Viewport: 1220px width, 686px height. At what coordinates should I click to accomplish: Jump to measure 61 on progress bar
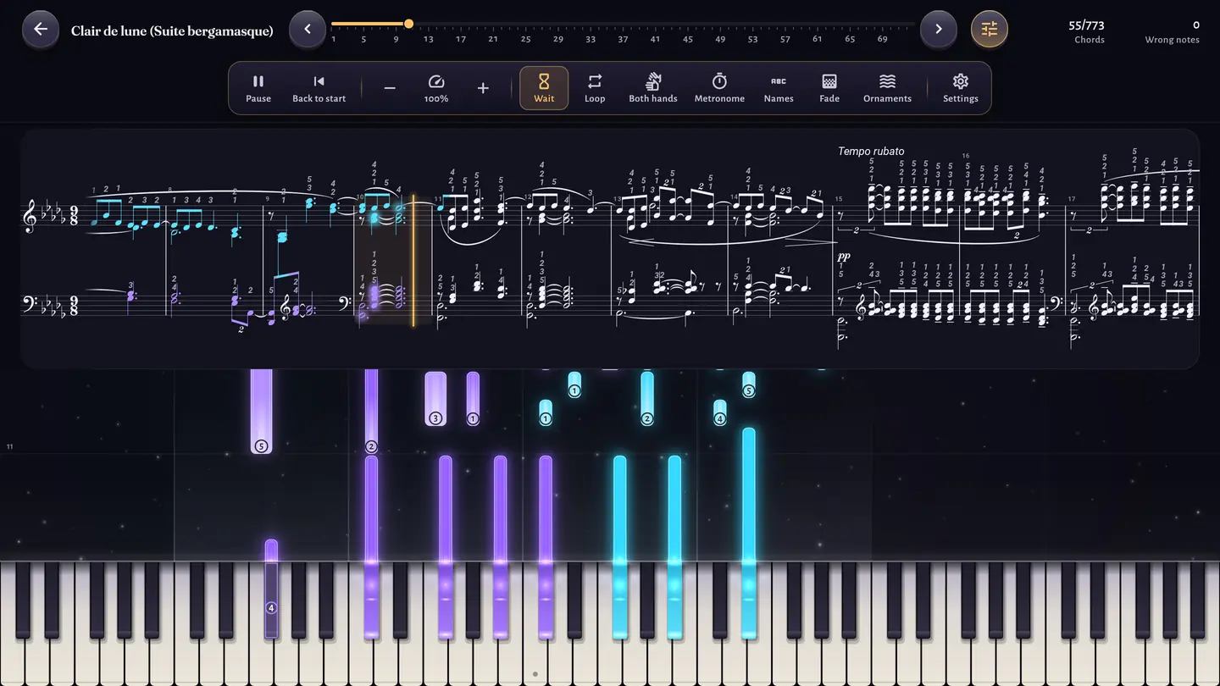click(x=818, y=40)
